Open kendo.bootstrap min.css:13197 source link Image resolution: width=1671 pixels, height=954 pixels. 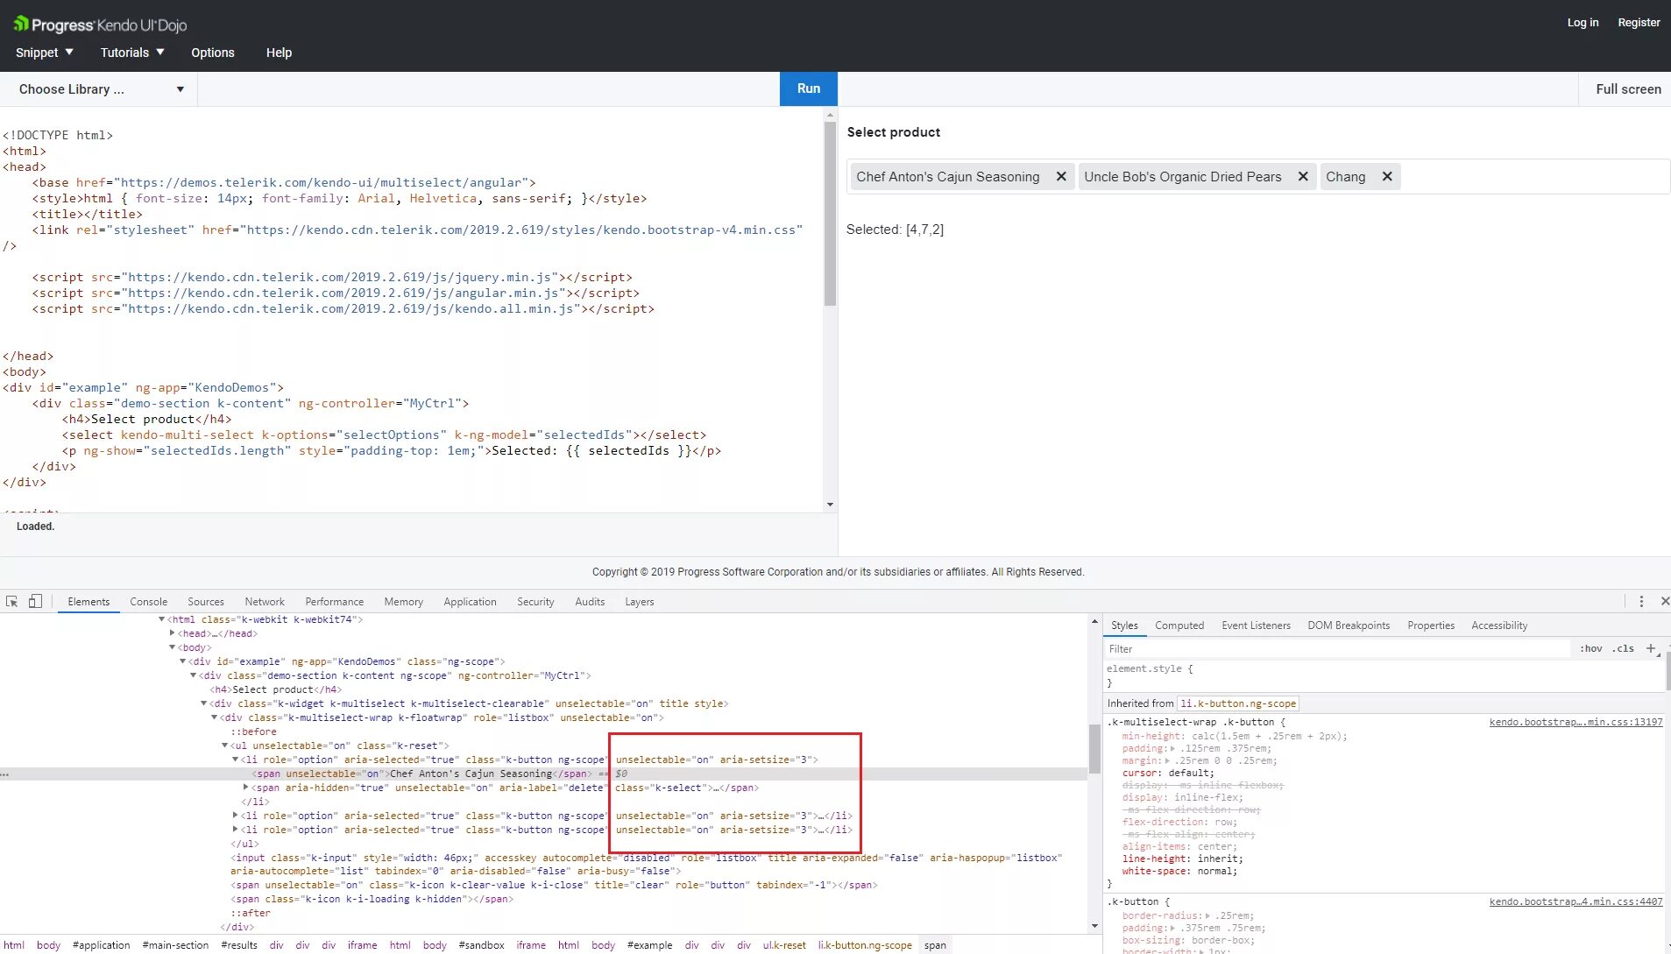(x=1575, y=723)
